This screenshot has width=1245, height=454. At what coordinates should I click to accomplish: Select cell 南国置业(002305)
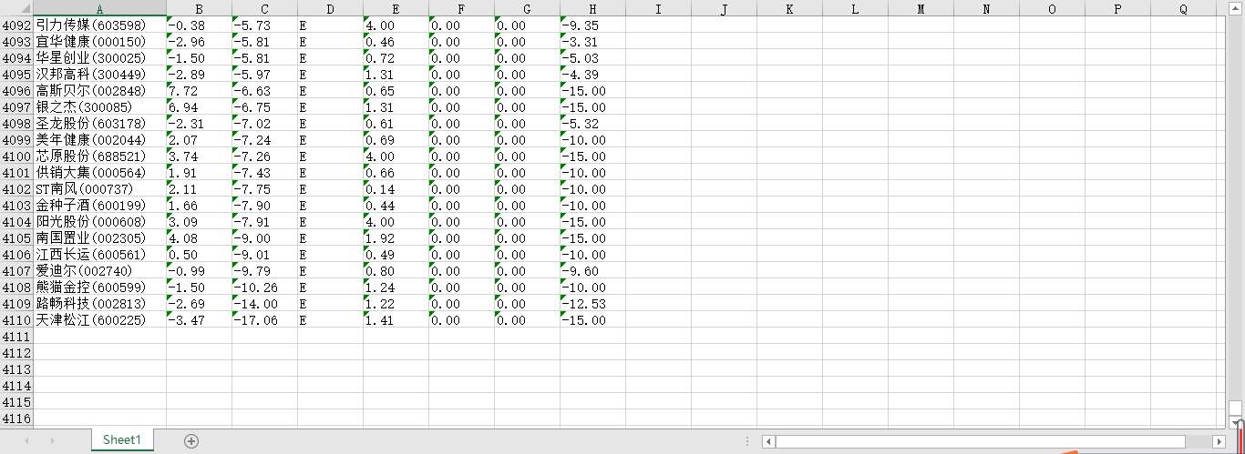pyautogui.click(x=100, y=238)
